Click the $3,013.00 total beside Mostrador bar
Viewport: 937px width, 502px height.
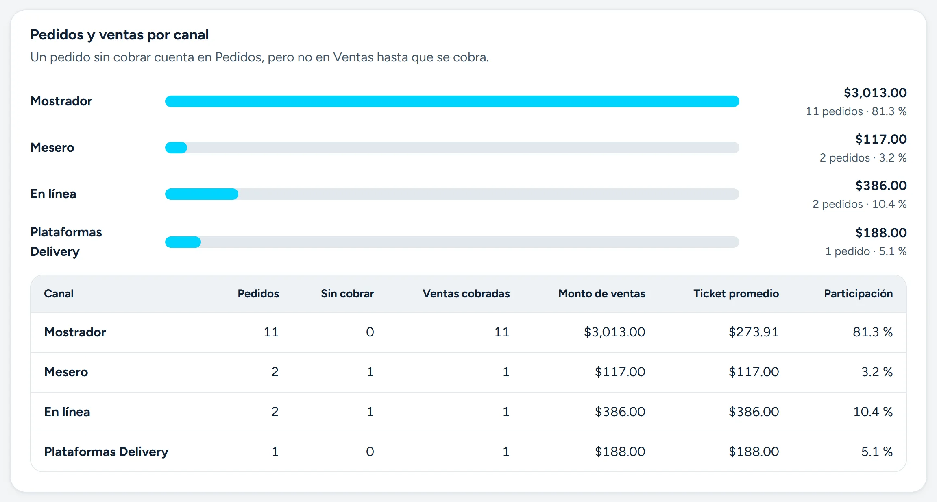point(875,93)
